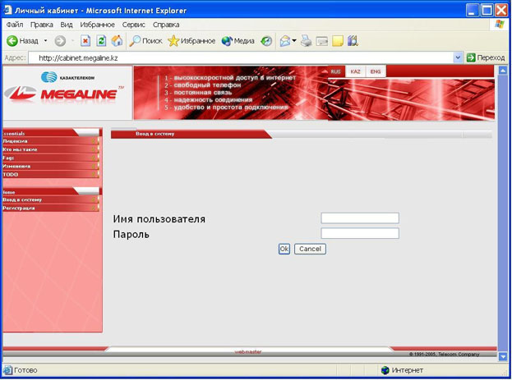The width and height of the screenshot is (512, 380).
Task: Switch language to KAZ
Action: coord(355,71)
